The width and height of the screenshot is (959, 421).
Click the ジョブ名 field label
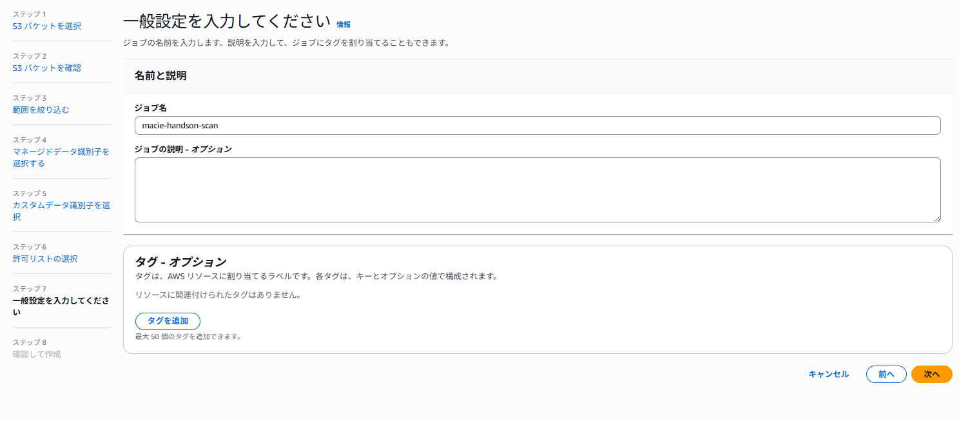(151, 108)
